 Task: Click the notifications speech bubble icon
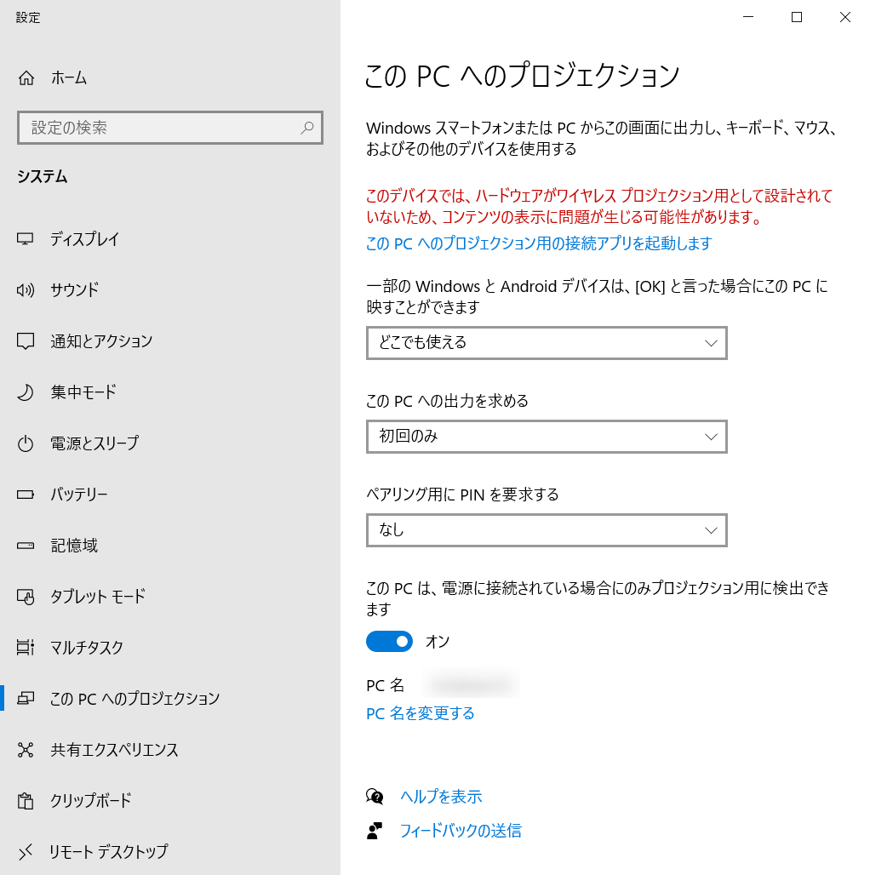click(x=25, y=341)
